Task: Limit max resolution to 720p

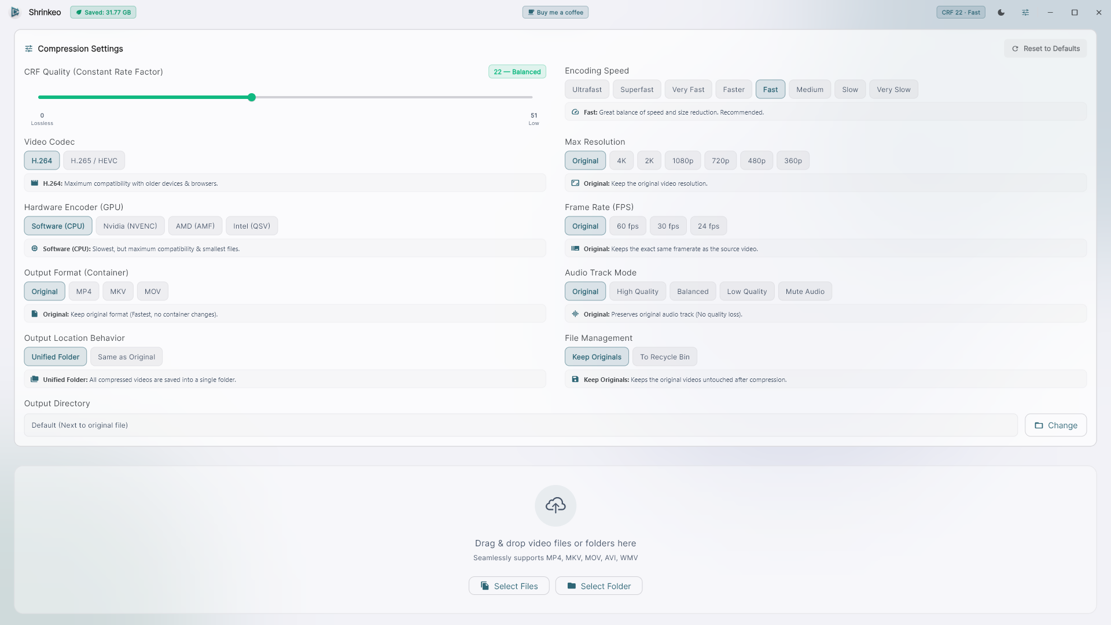Action: (x=720, y=161)
